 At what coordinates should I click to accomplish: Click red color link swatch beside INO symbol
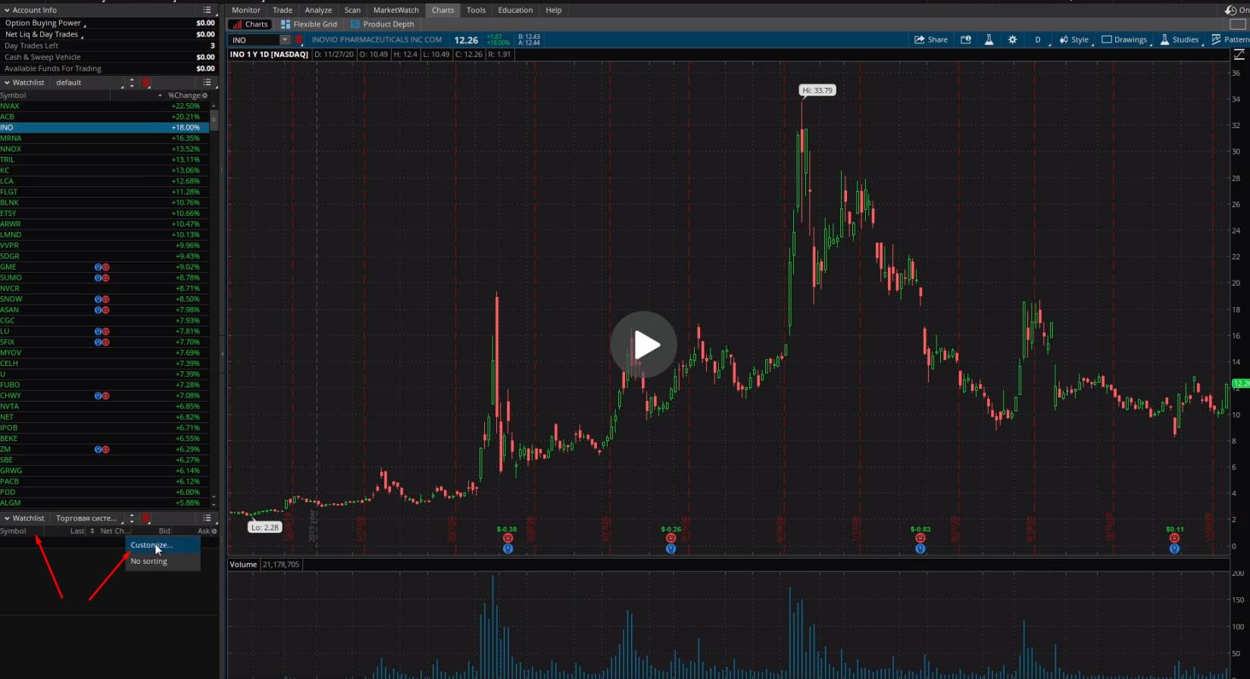[298, 40]
